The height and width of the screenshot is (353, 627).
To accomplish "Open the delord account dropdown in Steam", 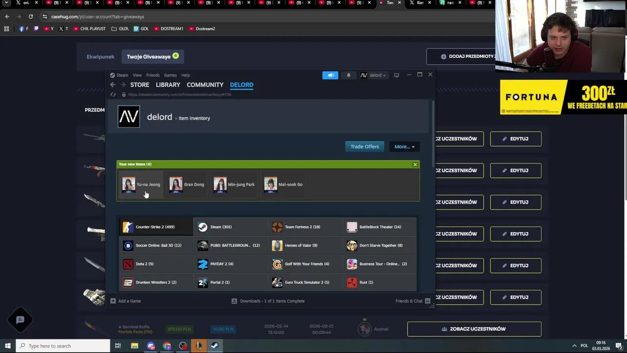I will [373, 75].
